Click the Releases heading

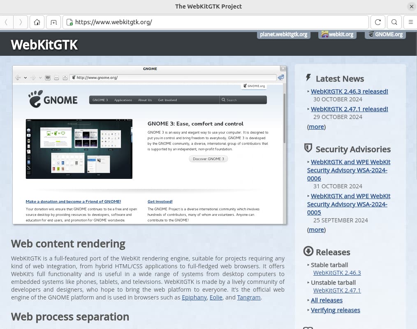tap(333, 252)
